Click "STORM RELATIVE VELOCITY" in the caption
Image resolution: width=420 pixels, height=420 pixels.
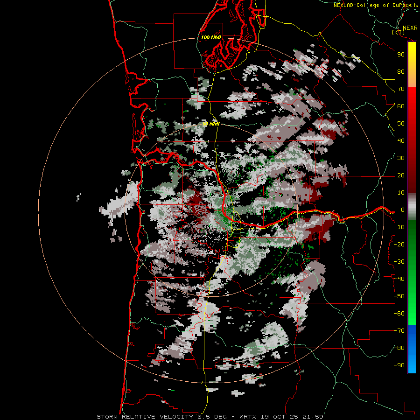[145, 417]
